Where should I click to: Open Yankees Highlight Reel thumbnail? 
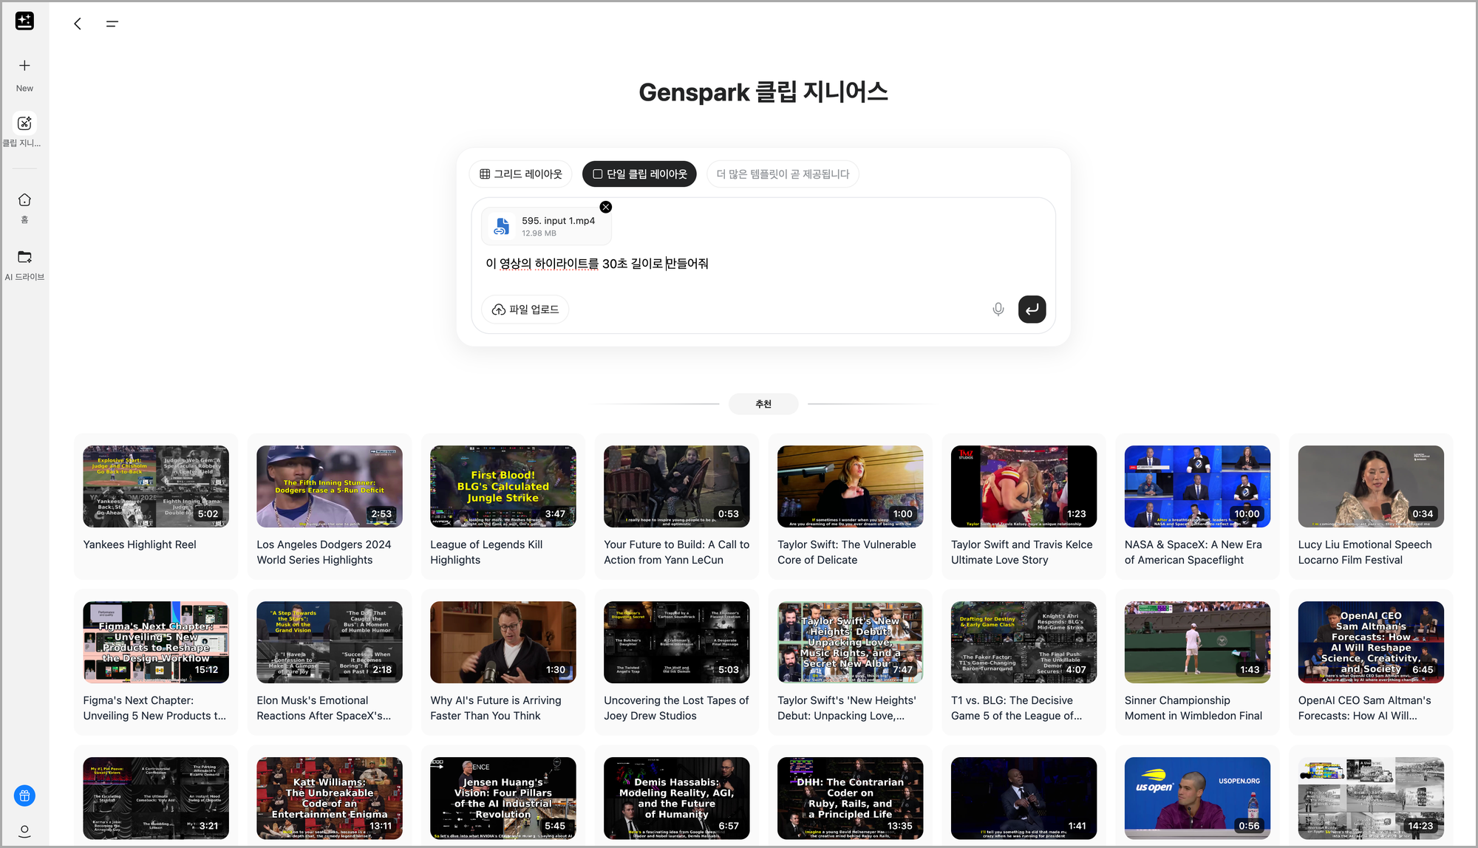156,486
